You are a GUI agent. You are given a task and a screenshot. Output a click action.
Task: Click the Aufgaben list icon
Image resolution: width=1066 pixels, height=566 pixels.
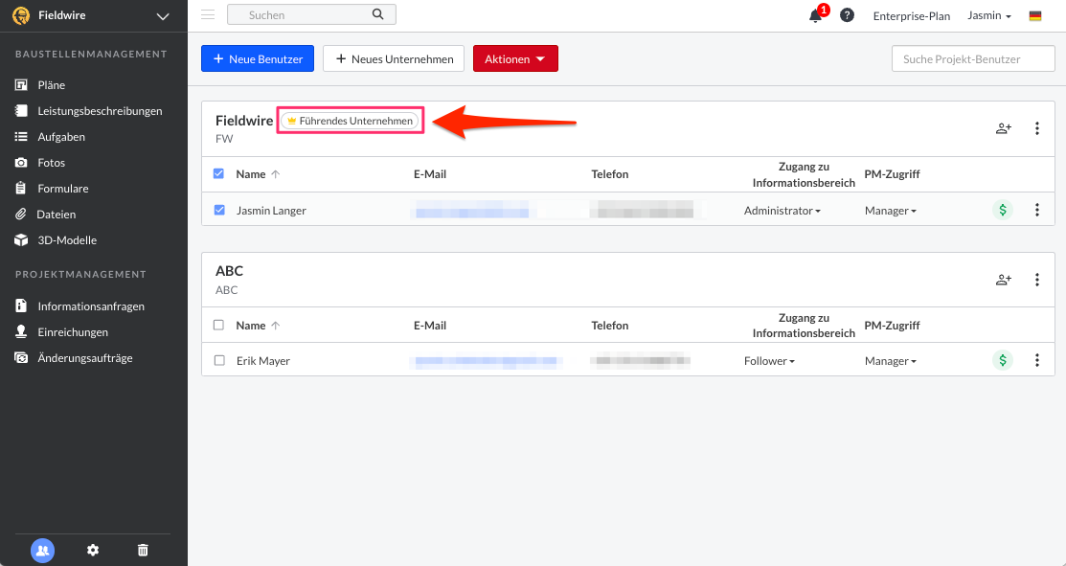click(x=21, y=137)
